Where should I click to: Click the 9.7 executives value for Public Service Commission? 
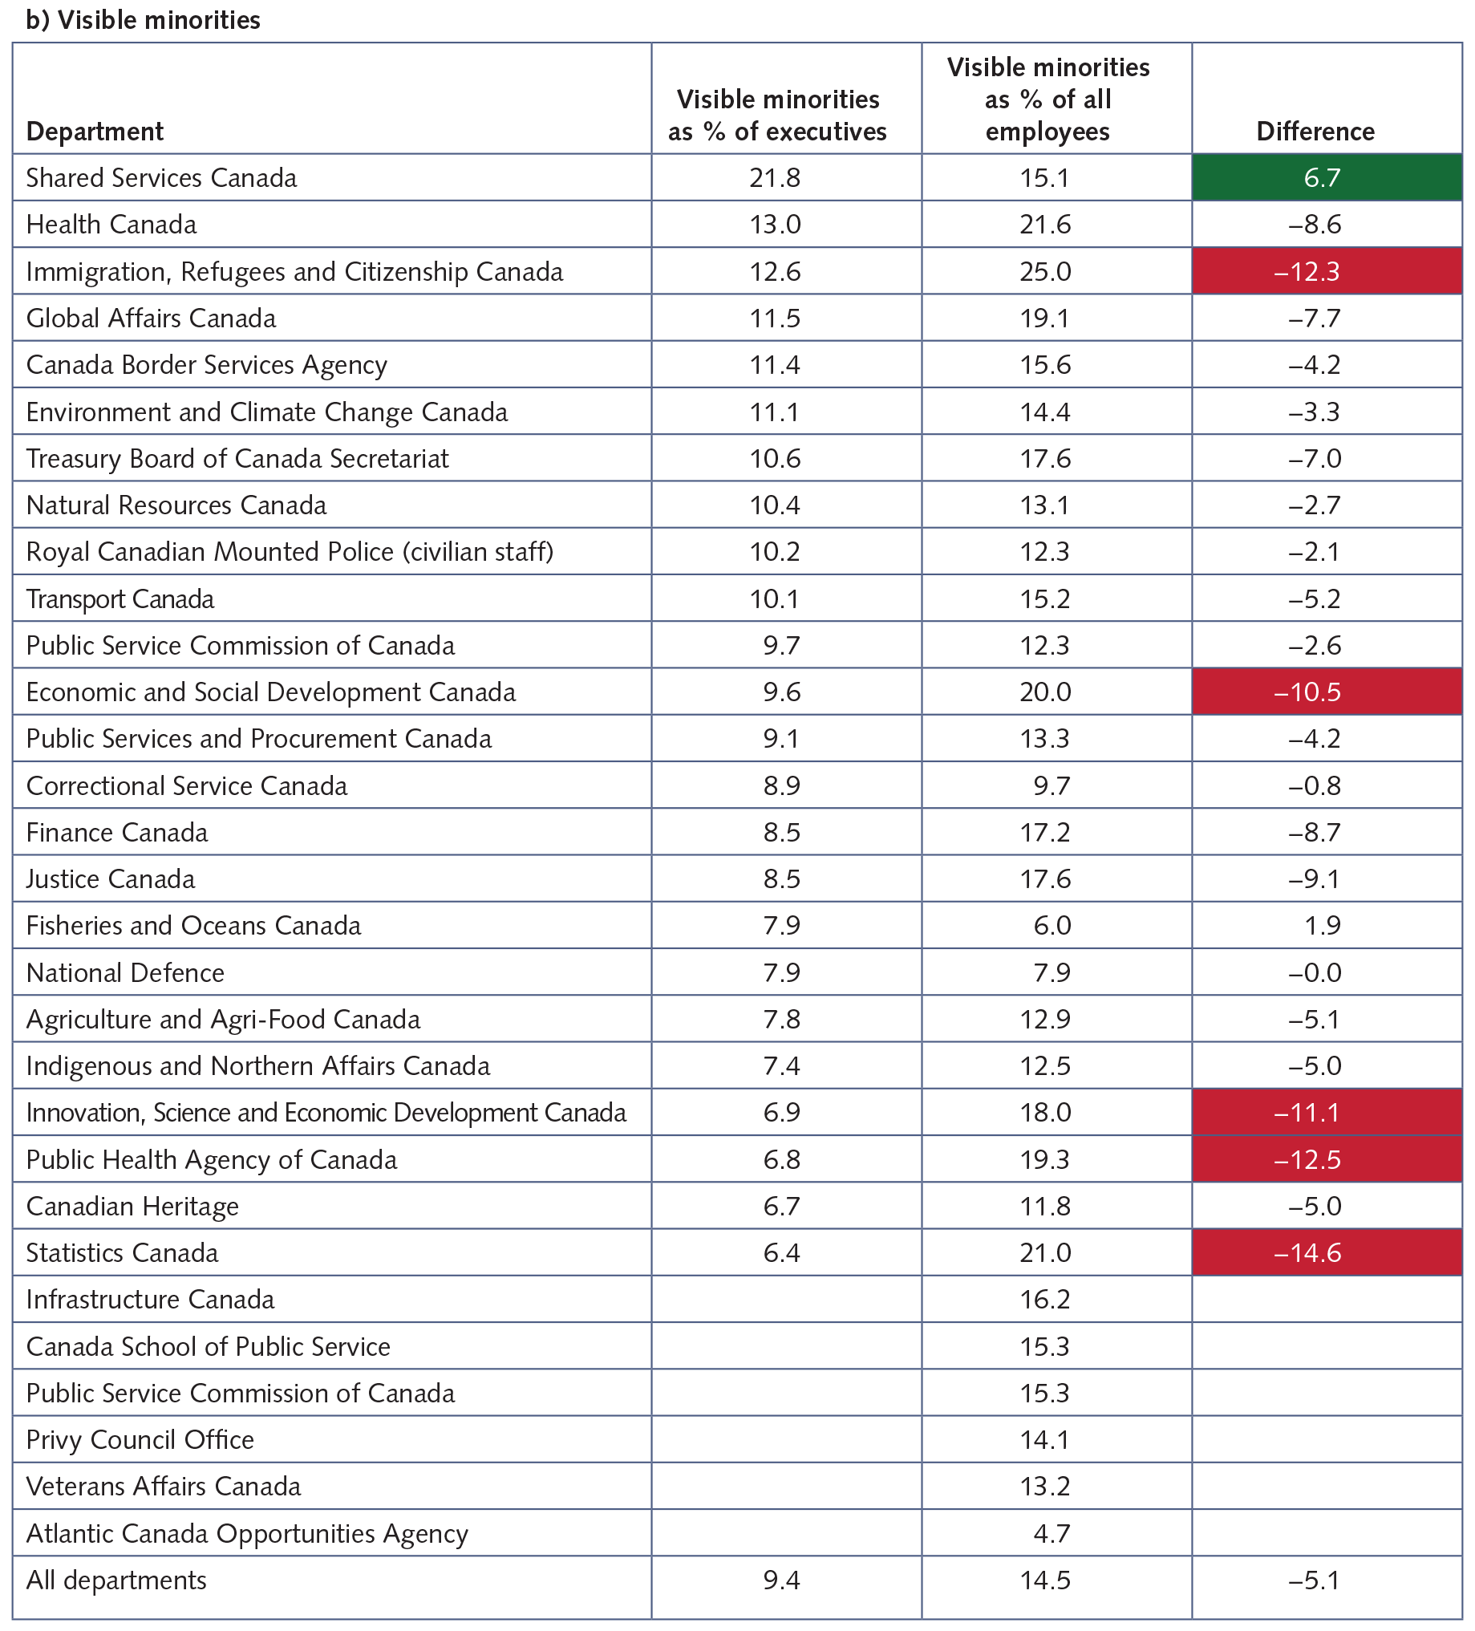pos(782,646)
